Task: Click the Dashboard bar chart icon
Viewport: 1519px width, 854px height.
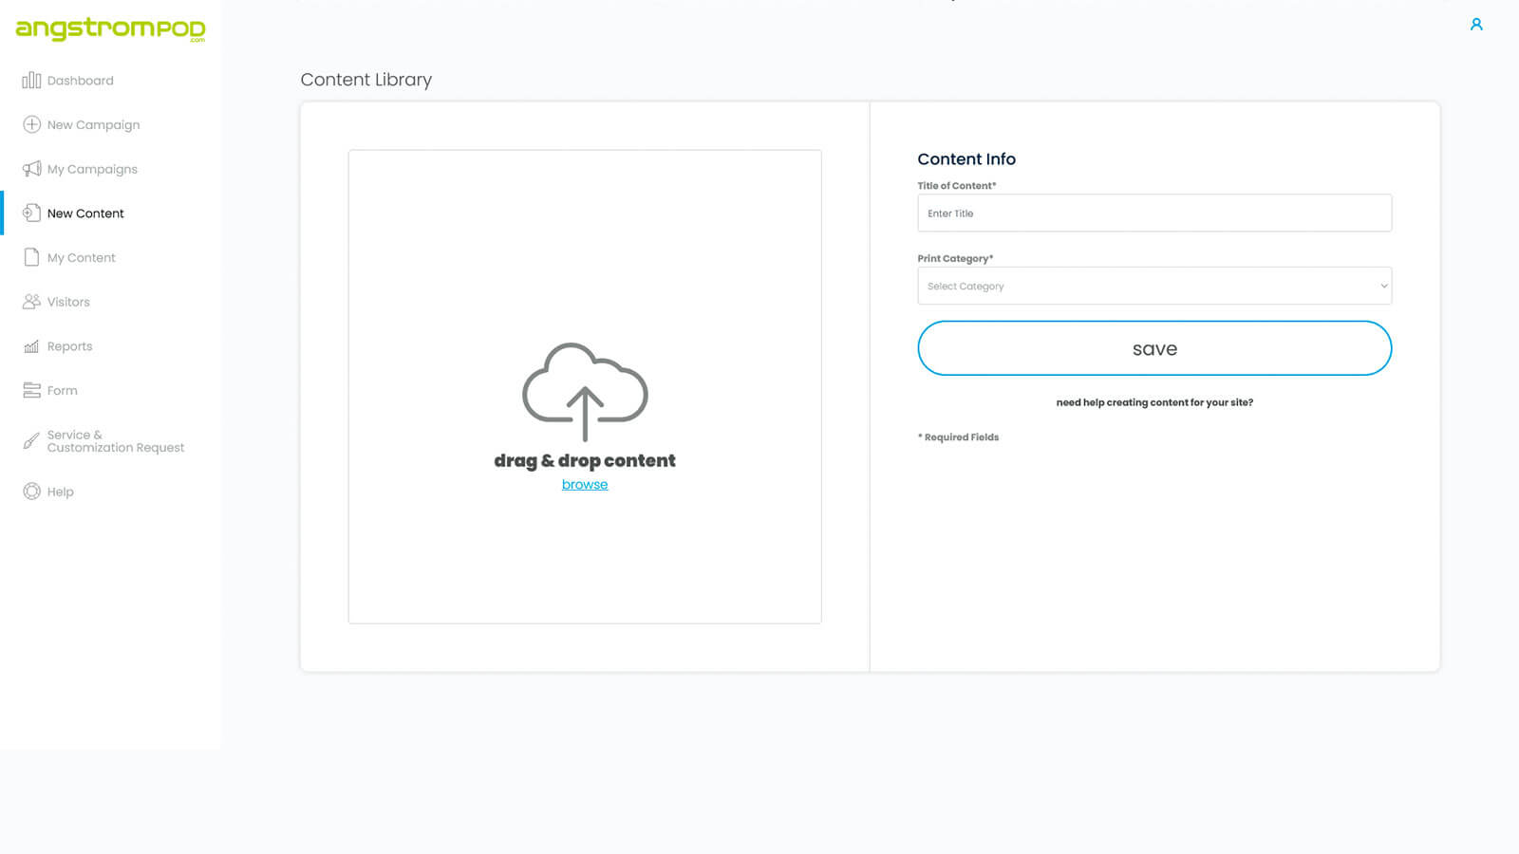Action: pyautogui.click(x=31, y=81)
